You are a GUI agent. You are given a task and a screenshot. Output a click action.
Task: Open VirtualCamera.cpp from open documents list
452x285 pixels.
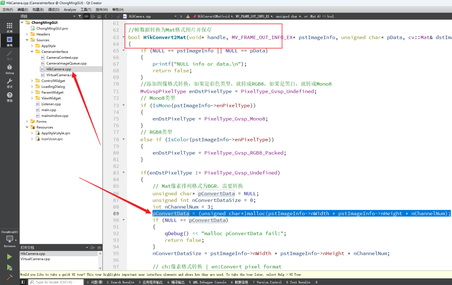click(x=35, y=259)
